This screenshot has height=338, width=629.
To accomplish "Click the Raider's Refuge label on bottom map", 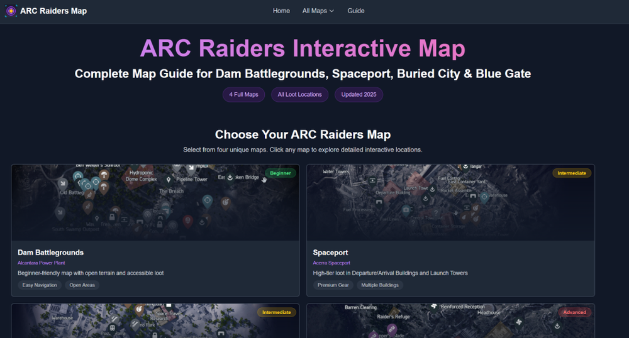I will [393, 317].
